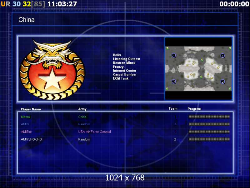Click the top-left supply dollar marker
The height and width of the screenshot is (188, 250).
tap(167, 48)
